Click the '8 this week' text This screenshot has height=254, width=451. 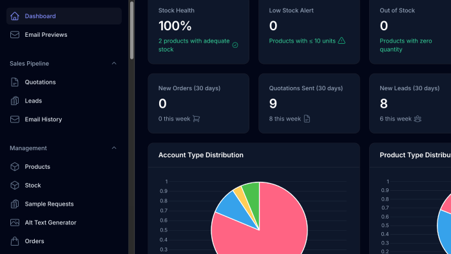point(285,119)
